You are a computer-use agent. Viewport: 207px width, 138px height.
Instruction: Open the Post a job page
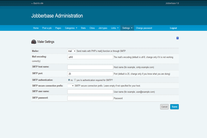(47, 28)
